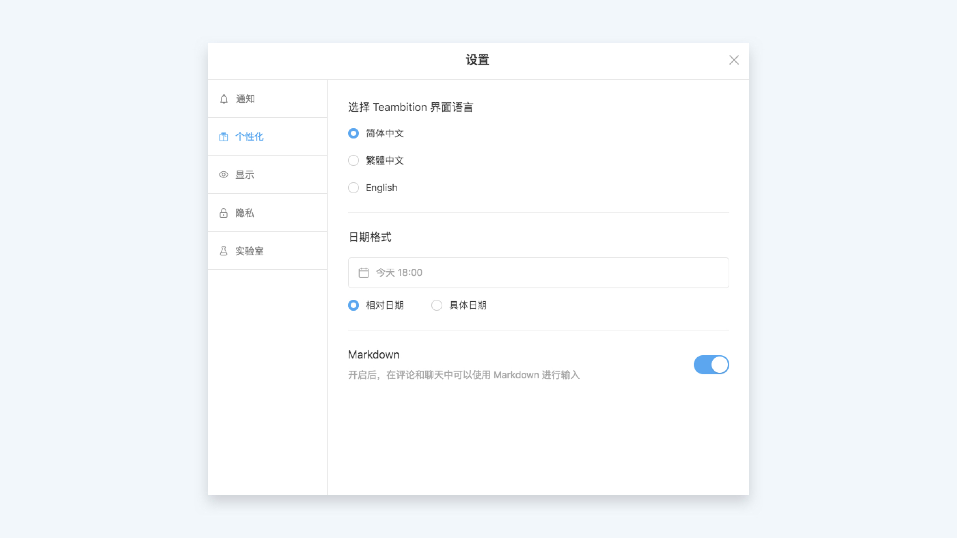Click the shirt icon beside 个性化
Image resolution: width=957 pixels, height=538 pixels.
[224, 136]
